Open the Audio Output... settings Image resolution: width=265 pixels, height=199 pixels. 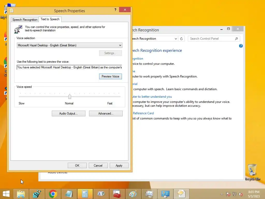pos(68,113)
